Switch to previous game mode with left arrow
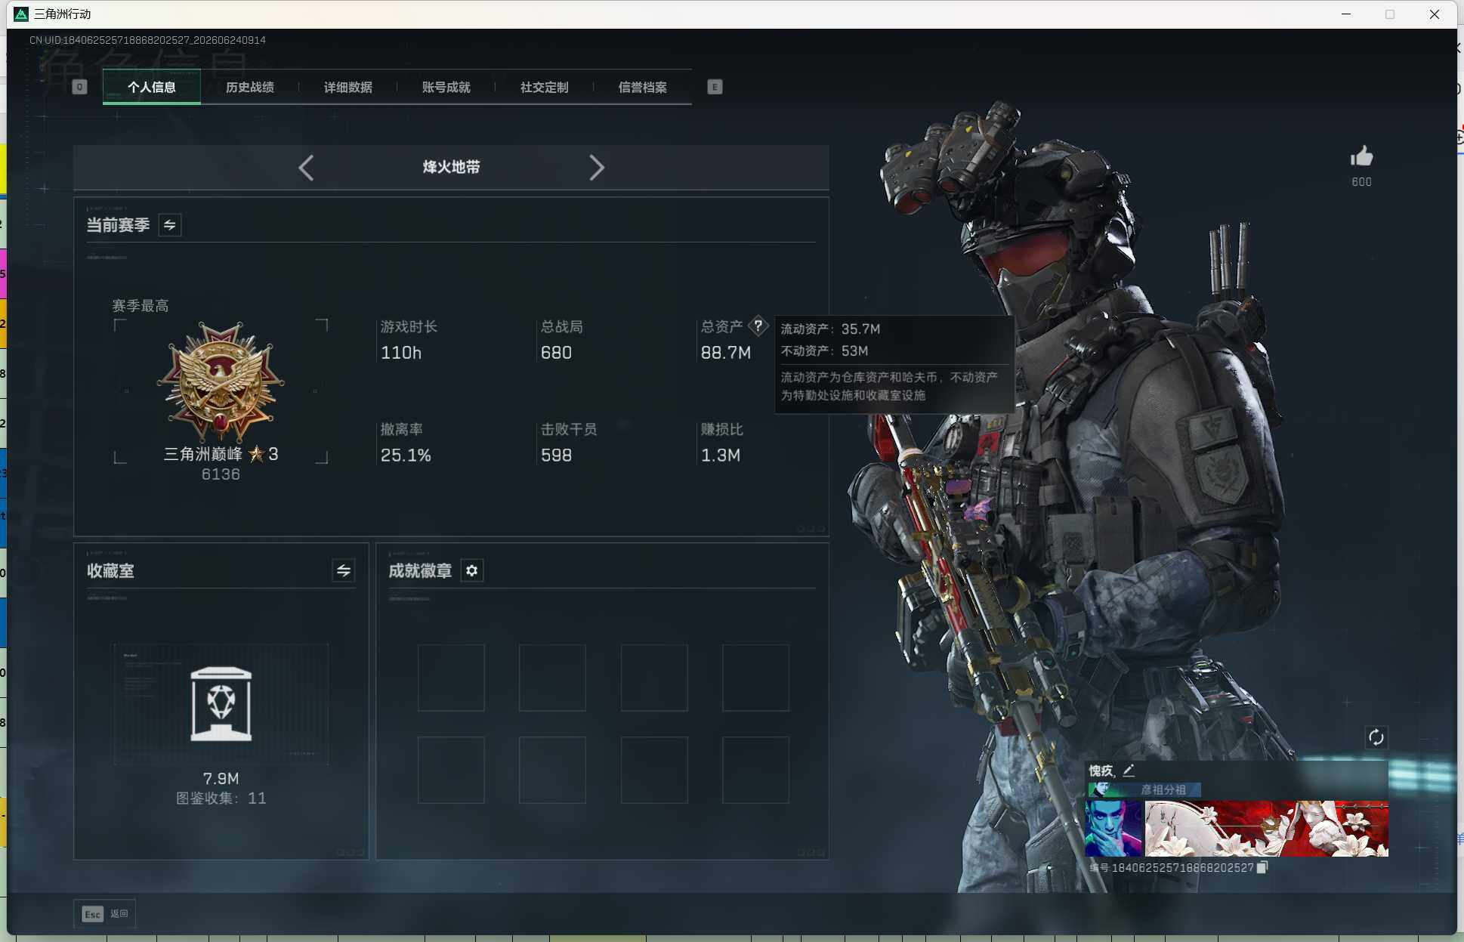The height and width of the screenshot is (942, 1464). pos(306,168)
